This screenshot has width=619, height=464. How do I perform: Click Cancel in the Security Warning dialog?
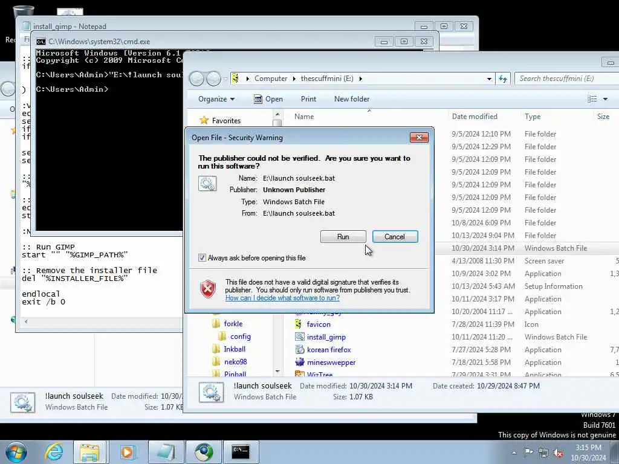point(395,237)
